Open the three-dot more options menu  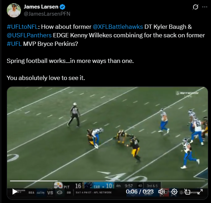[x=205, y=7]
